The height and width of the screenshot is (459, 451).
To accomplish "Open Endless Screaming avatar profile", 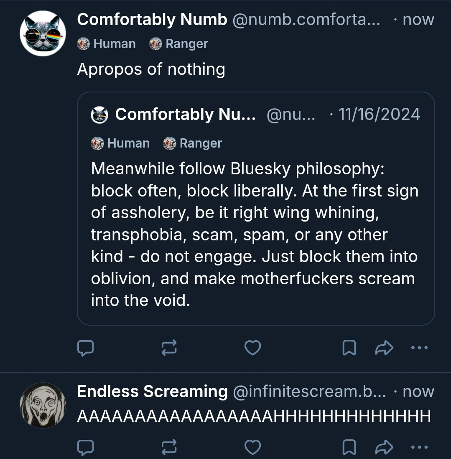I will (43, 405).
